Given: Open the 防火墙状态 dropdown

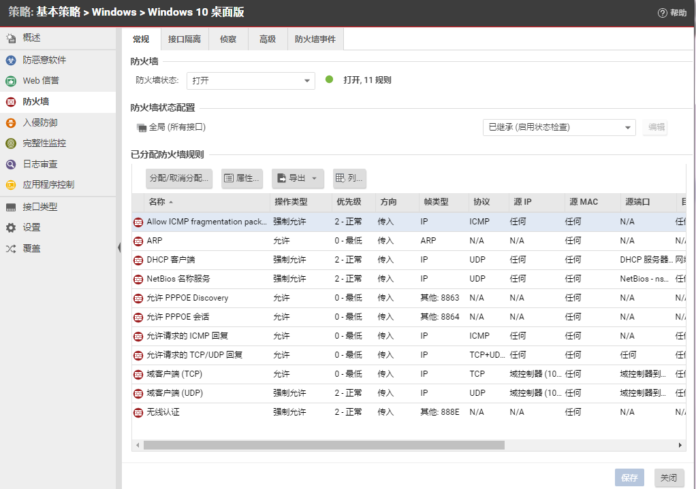Looking at the screenshot, I should [306, 81].
